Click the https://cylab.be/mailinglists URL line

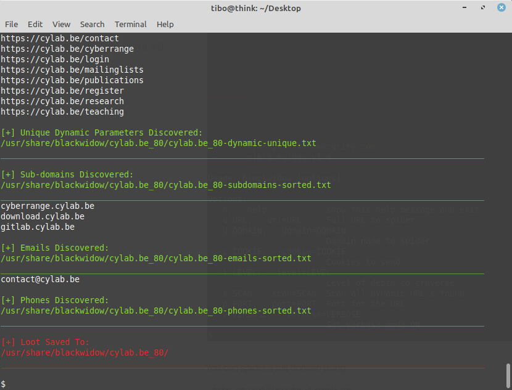[72, 70]
